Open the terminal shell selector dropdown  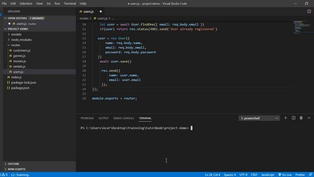pyautogui.click(x=259, y=118)
